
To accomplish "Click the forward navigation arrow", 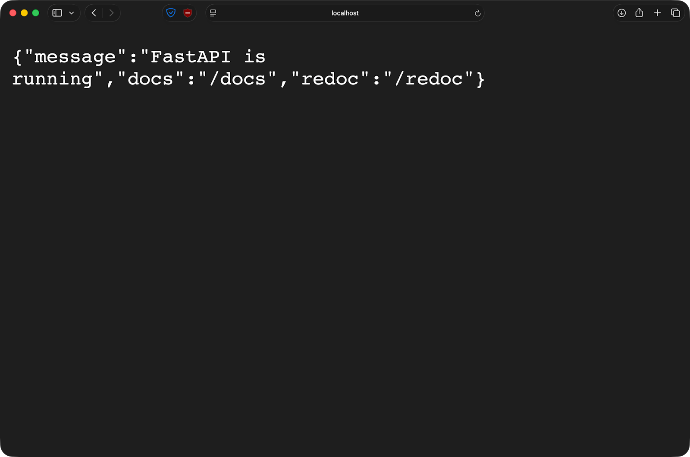I will [111, 12].
